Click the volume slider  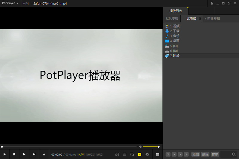coord(151,147)
